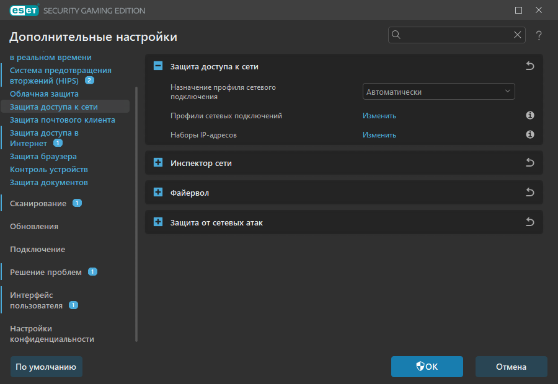Viewport: 558px width, 384px height.
Task: Close the ESET settings window
Action: tap(539, 11)
